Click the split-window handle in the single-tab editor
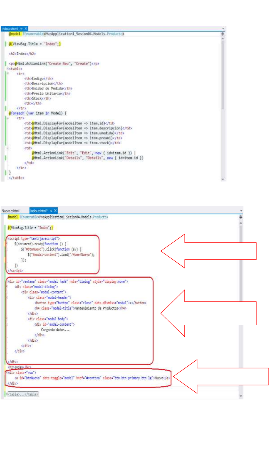The height and width of the screenshot is (450, 269). 223,34
